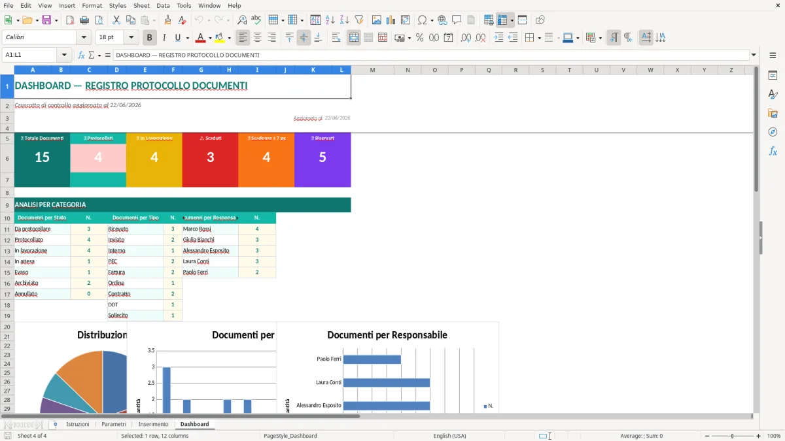
Task: Click the Select All corner button
Action: [x=7, y=70]
